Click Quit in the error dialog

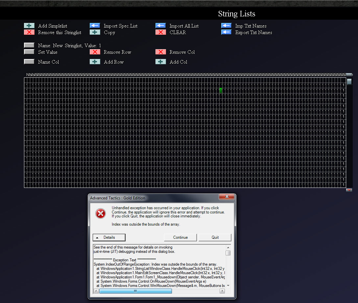[x=215, y=237]
